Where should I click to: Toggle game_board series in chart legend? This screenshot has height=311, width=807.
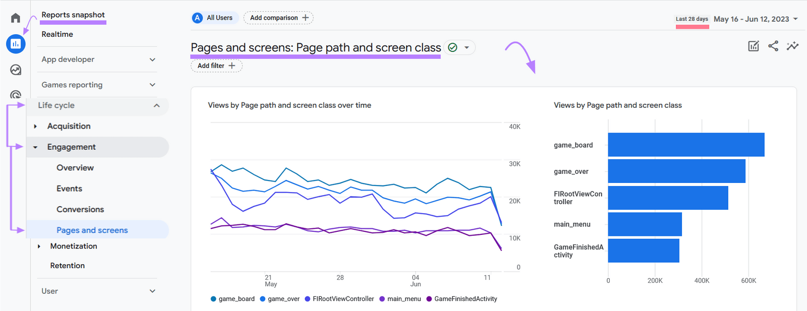pyautogui.click(x=233, y=299)
